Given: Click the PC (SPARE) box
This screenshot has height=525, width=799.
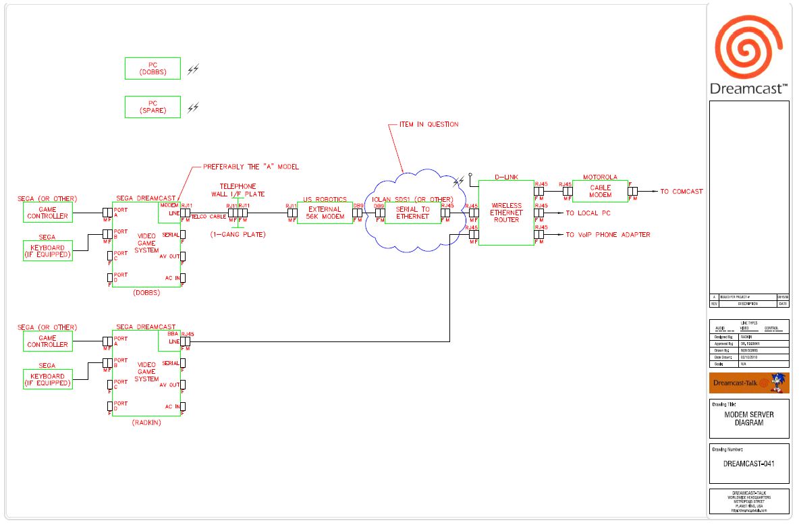Looking at the screenshot, I should coord(153,107).
